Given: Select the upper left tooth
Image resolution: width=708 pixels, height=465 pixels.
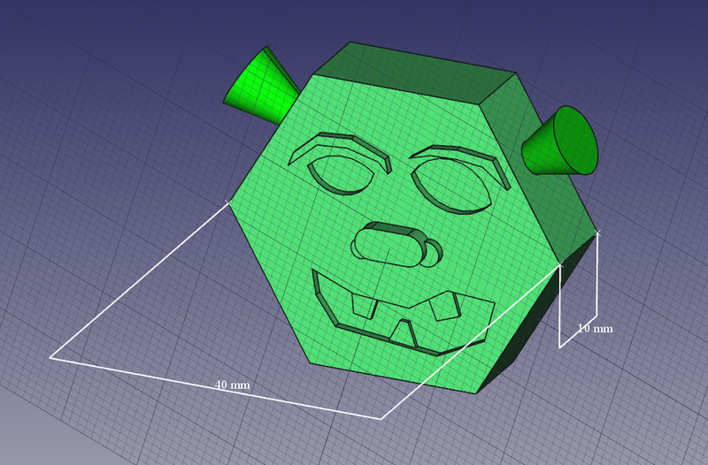Looking at the screenshot, I should pos(363,306).
